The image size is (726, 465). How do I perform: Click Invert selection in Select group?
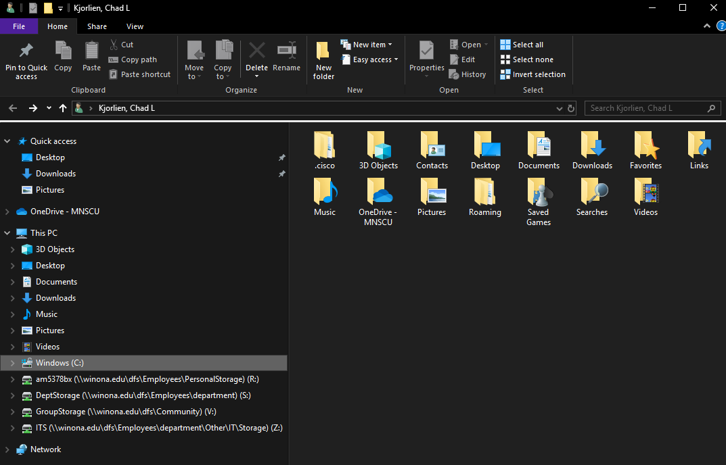pos(533,74)
